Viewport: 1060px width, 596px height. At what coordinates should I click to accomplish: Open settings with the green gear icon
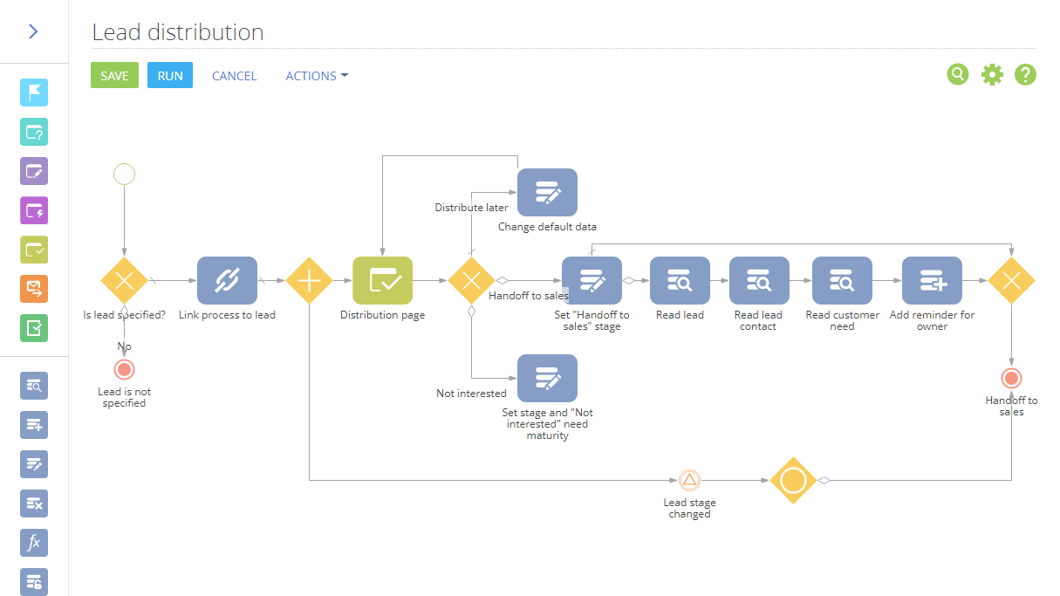(992, 74)
